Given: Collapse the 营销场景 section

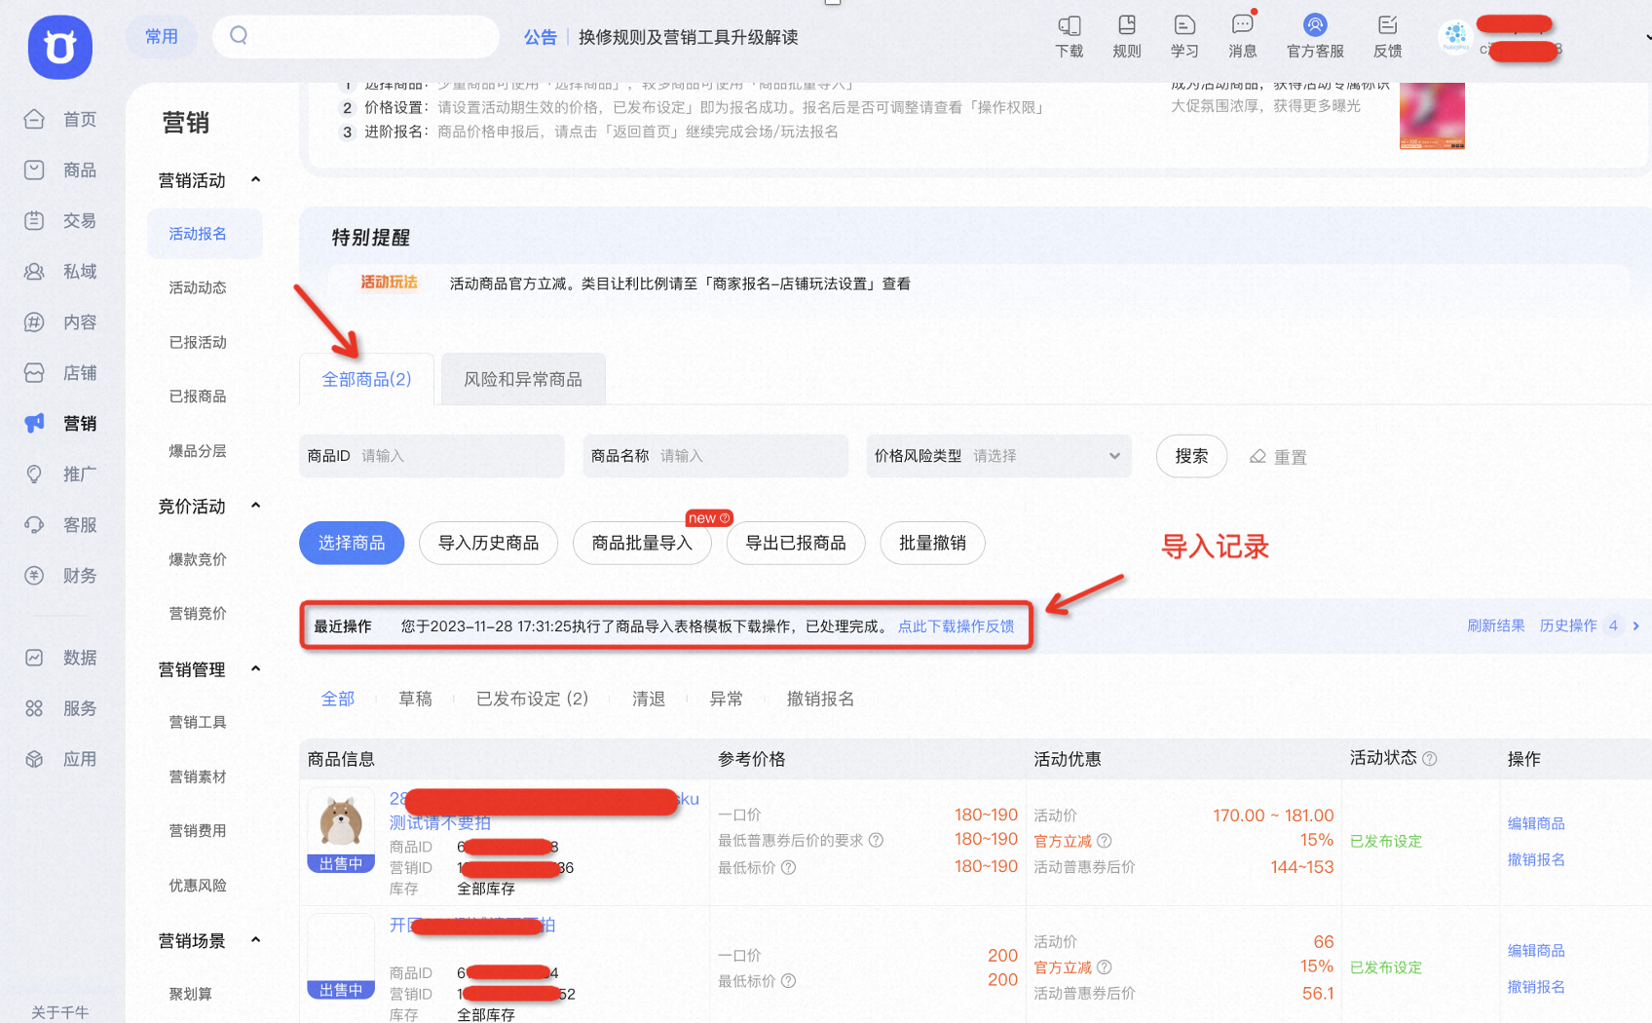Looking at the screenshot, I should [x=256, y=940].
